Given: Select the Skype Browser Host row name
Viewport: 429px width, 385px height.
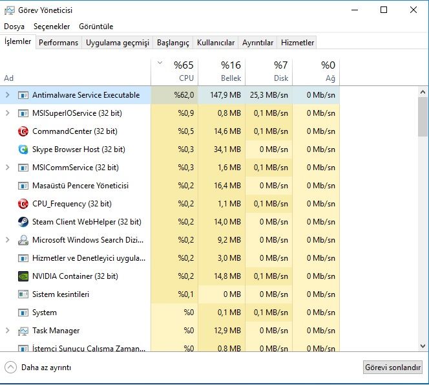Looking at the screenshot, I should (79, 149).
